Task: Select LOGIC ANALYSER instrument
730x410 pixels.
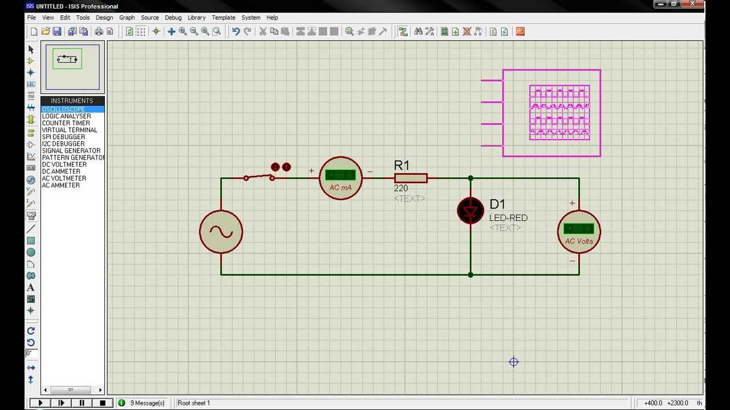Action: [x=72, y=116]
